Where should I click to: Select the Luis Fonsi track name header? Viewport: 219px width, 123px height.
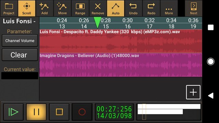tap(19, 21)
